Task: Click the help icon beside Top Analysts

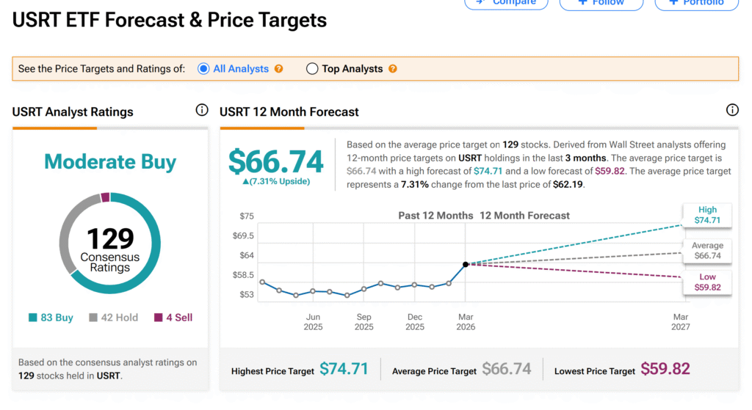Action: click(393, 69)
